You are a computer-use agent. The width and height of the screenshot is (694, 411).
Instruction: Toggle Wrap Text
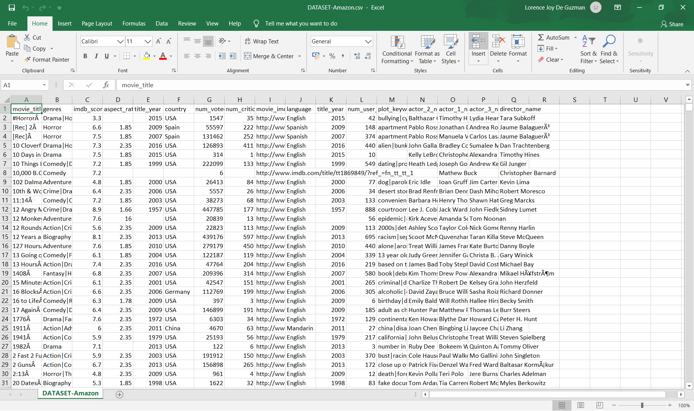click(x=262, y=41)
